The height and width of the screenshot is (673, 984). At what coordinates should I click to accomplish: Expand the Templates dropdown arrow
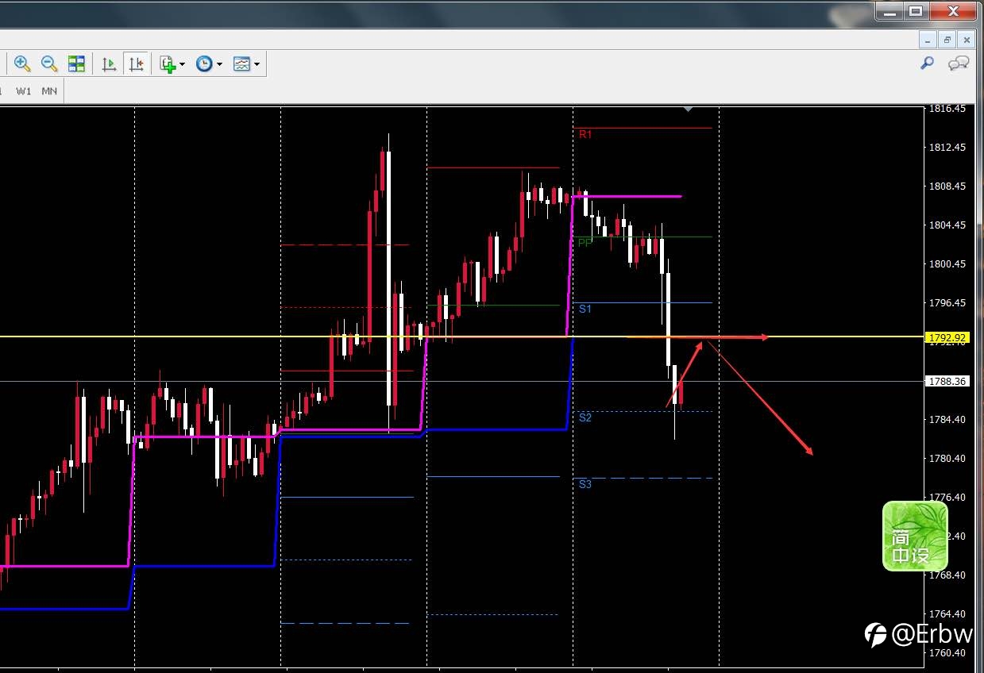pyautogui.click(x=257, y=64)
